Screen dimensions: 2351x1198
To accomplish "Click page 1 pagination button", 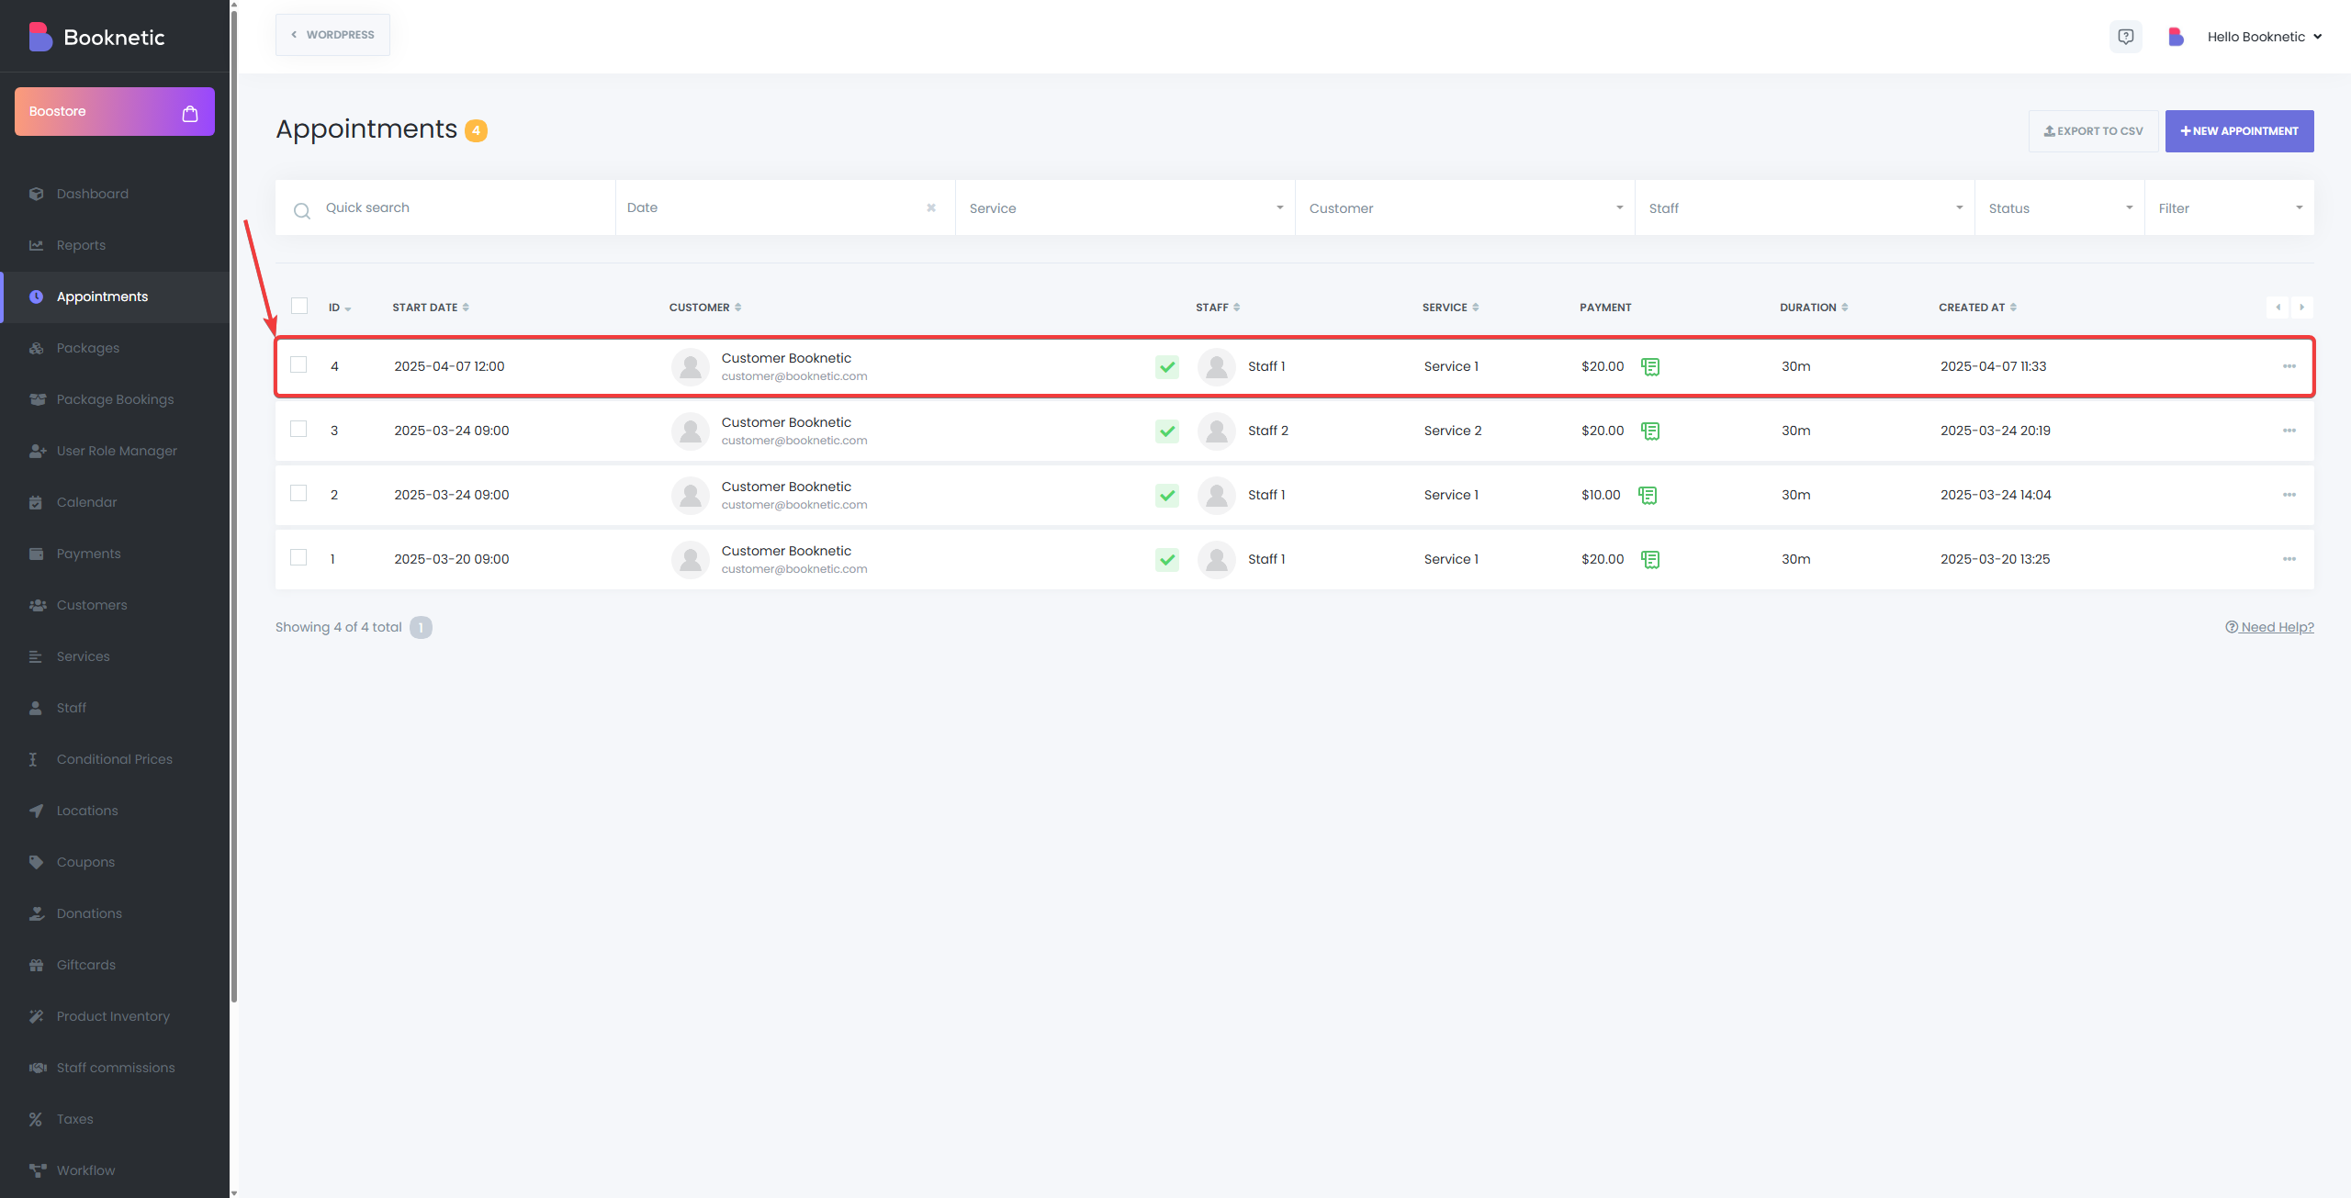I will [x=421, y=627].
